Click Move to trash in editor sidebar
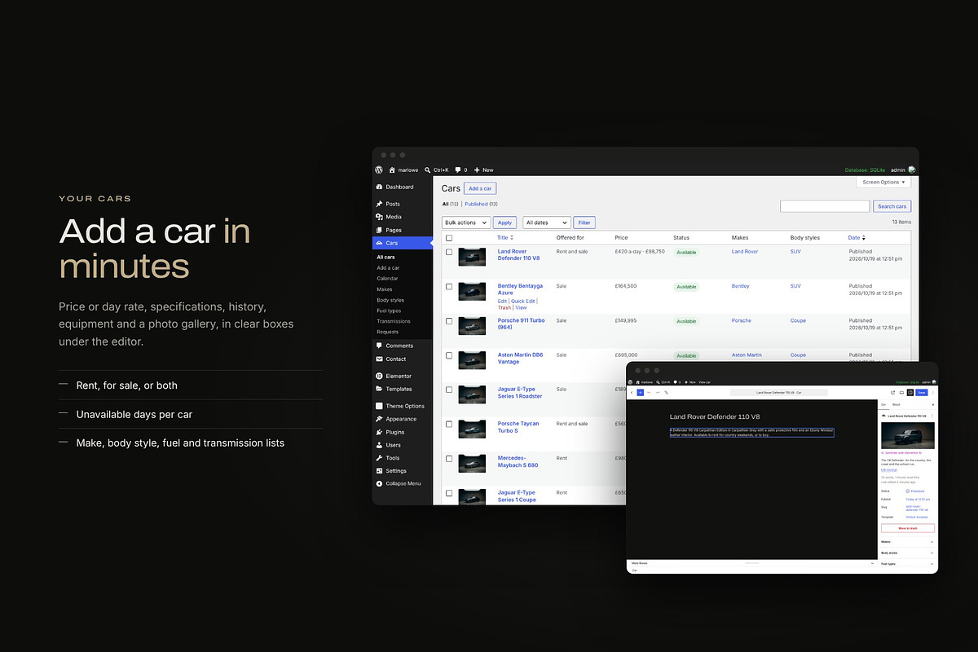The image size is (978, 652). tap(907, 528)
